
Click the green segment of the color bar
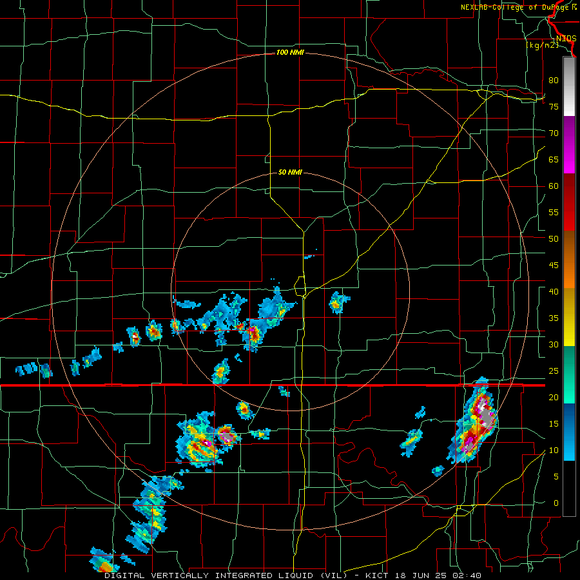569,374
